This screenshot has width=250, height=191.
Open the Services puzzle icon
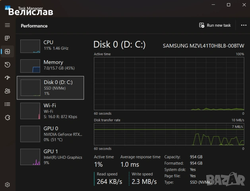point(7,118)
